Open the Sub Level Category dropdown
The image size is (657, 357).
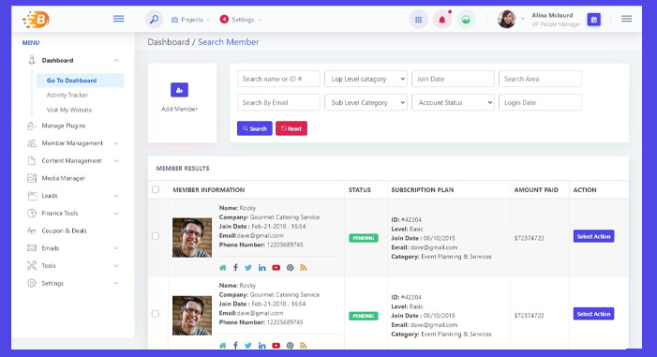[366, 103]
